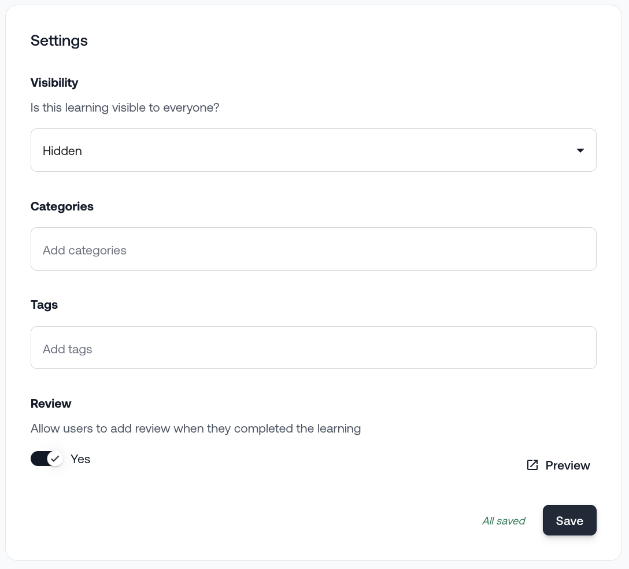Click the Review section label
This screenshot has width=629, height=569.
(x=51, y=404)
